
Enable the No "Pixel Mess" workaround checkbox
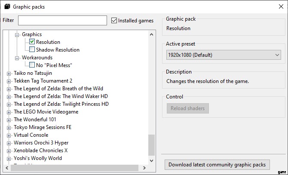point(32,65)
